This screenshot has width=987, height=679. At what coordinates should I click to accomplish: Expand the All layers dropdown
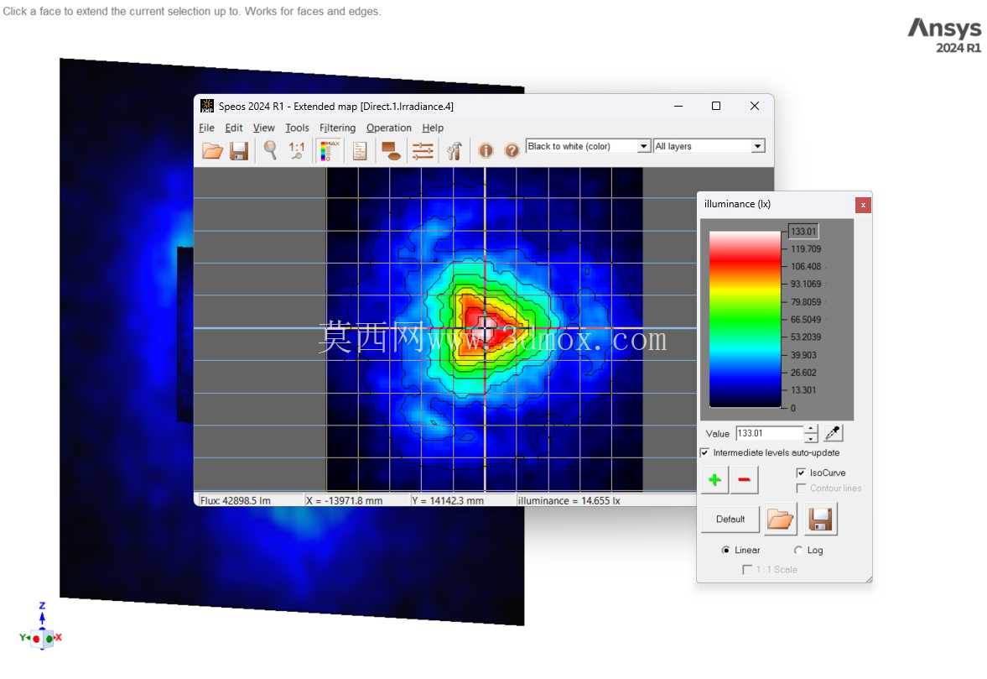click(758, 146)
